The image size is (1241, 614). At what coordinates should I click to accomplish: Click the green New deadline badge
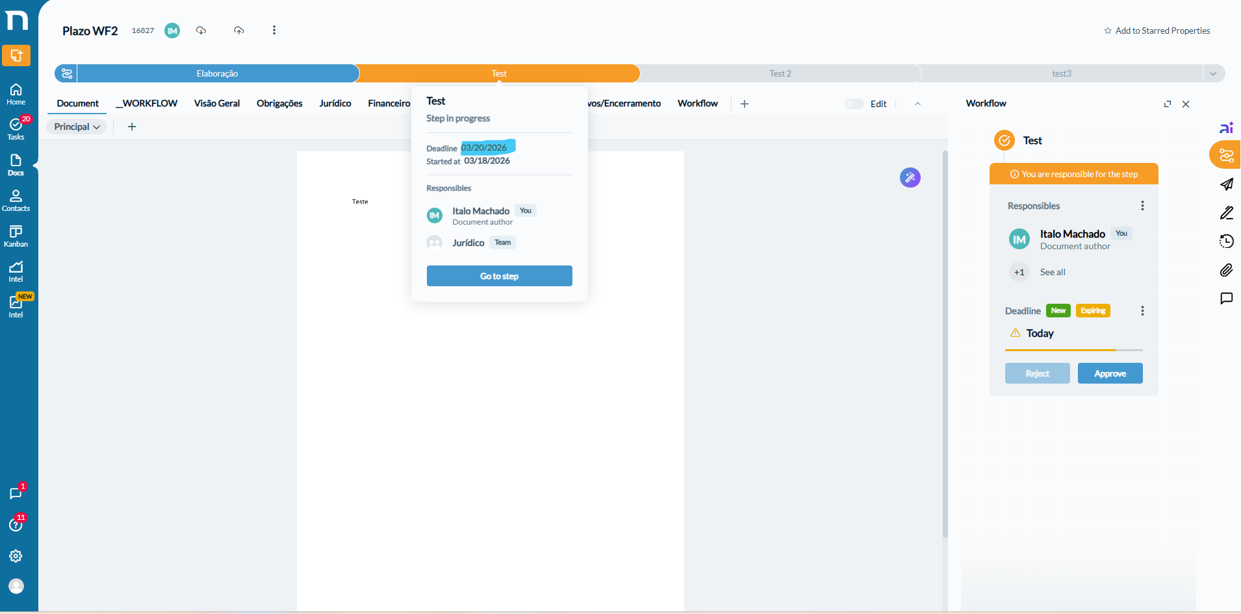coord(1058,311)
